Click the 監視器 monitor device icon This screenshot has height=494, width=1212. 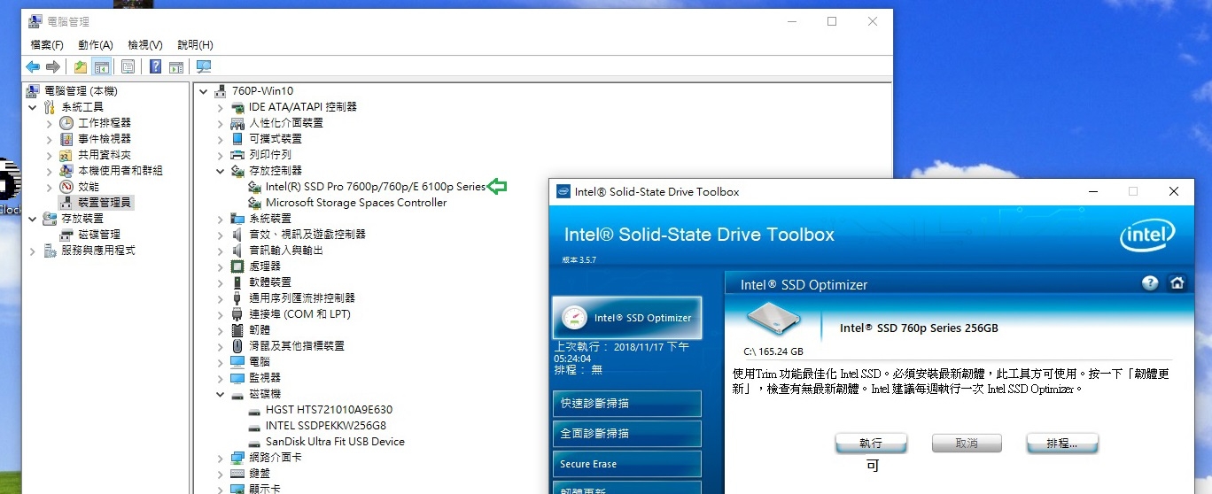coord(237,378)
